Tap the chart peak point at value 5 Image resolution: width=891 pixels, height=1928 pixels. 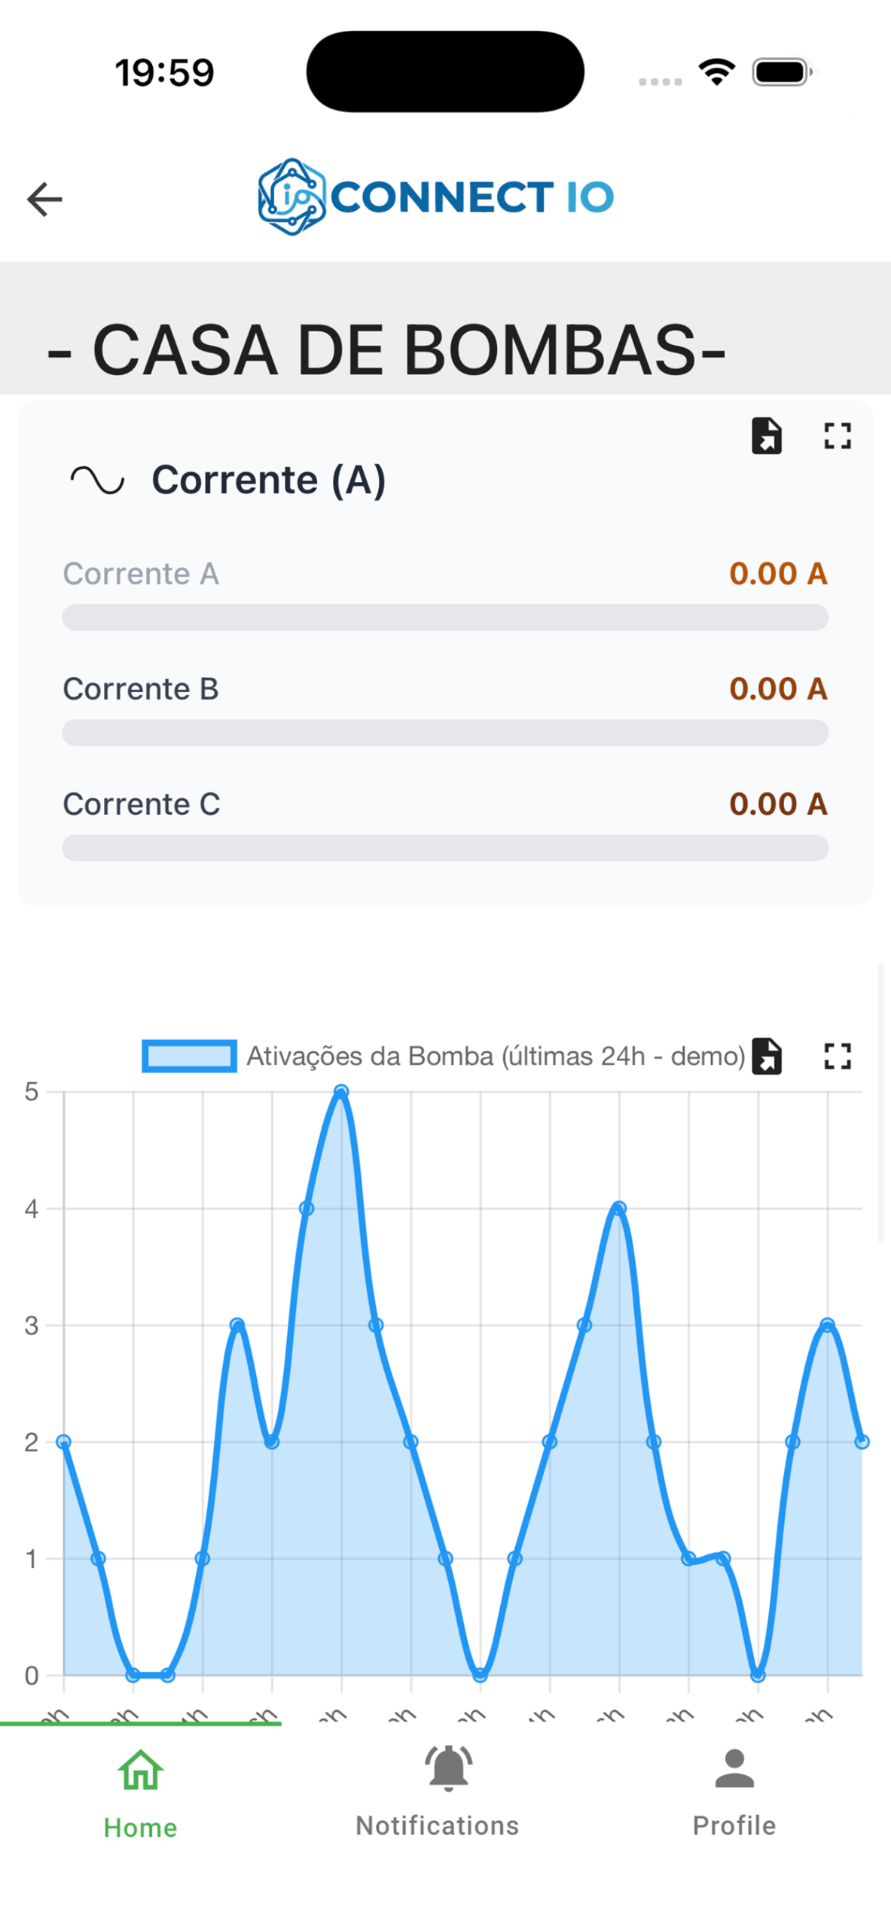[341, 1091]
